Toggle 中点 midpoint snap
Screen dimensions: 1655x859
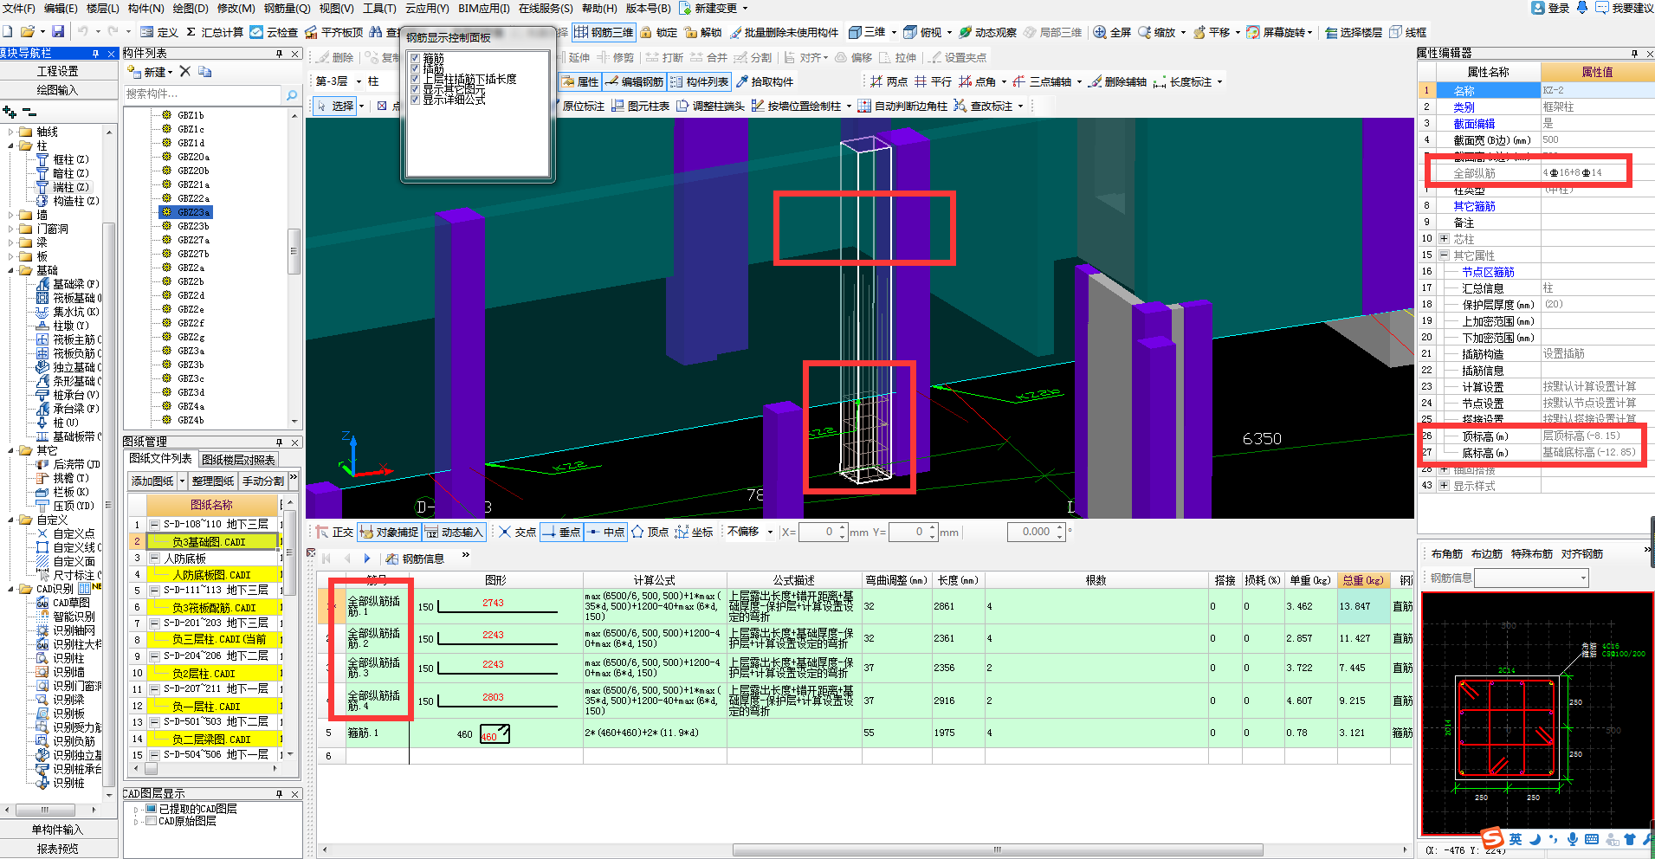[605, 532]
